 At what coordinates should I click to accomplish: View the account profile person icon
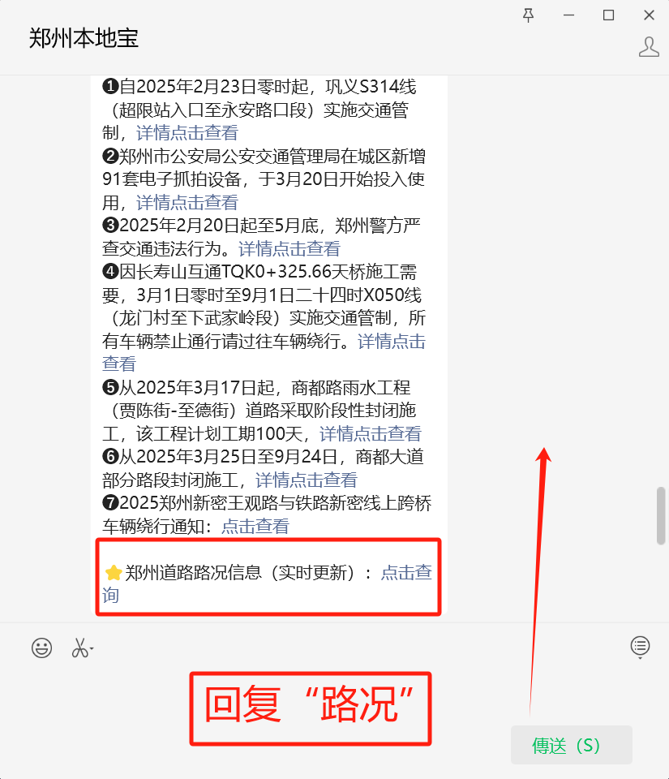(x=649, y=47)
